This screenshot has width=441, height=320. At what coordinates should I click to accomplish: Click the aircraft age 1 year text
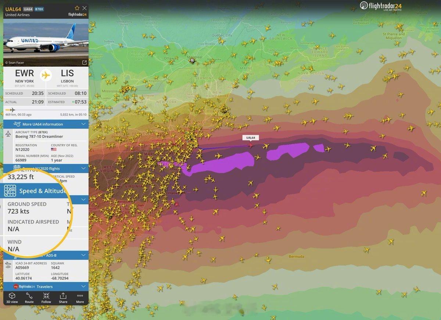57,160
